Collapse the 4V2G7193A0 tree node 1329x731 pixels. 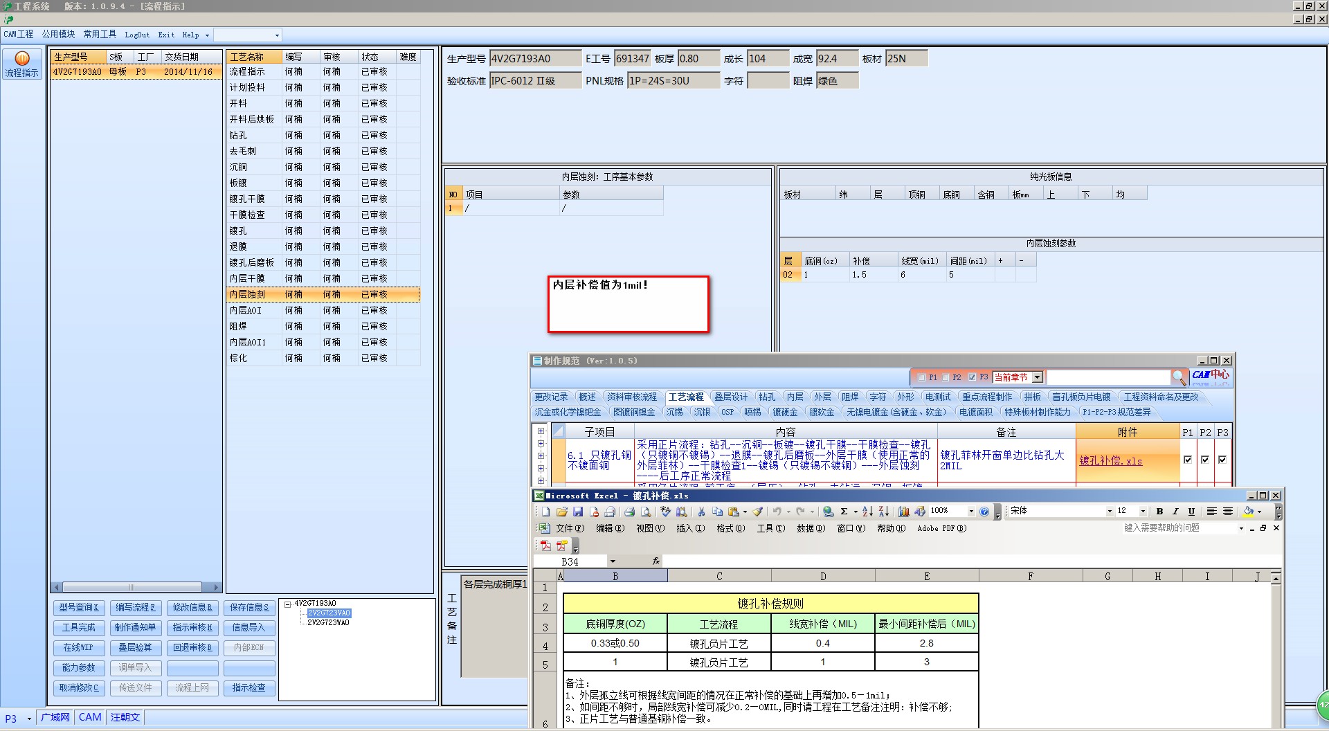[287, 604]
